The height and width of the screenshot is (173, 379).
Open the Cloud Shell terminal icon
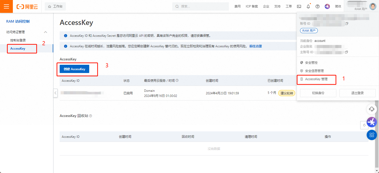(299, 6)
